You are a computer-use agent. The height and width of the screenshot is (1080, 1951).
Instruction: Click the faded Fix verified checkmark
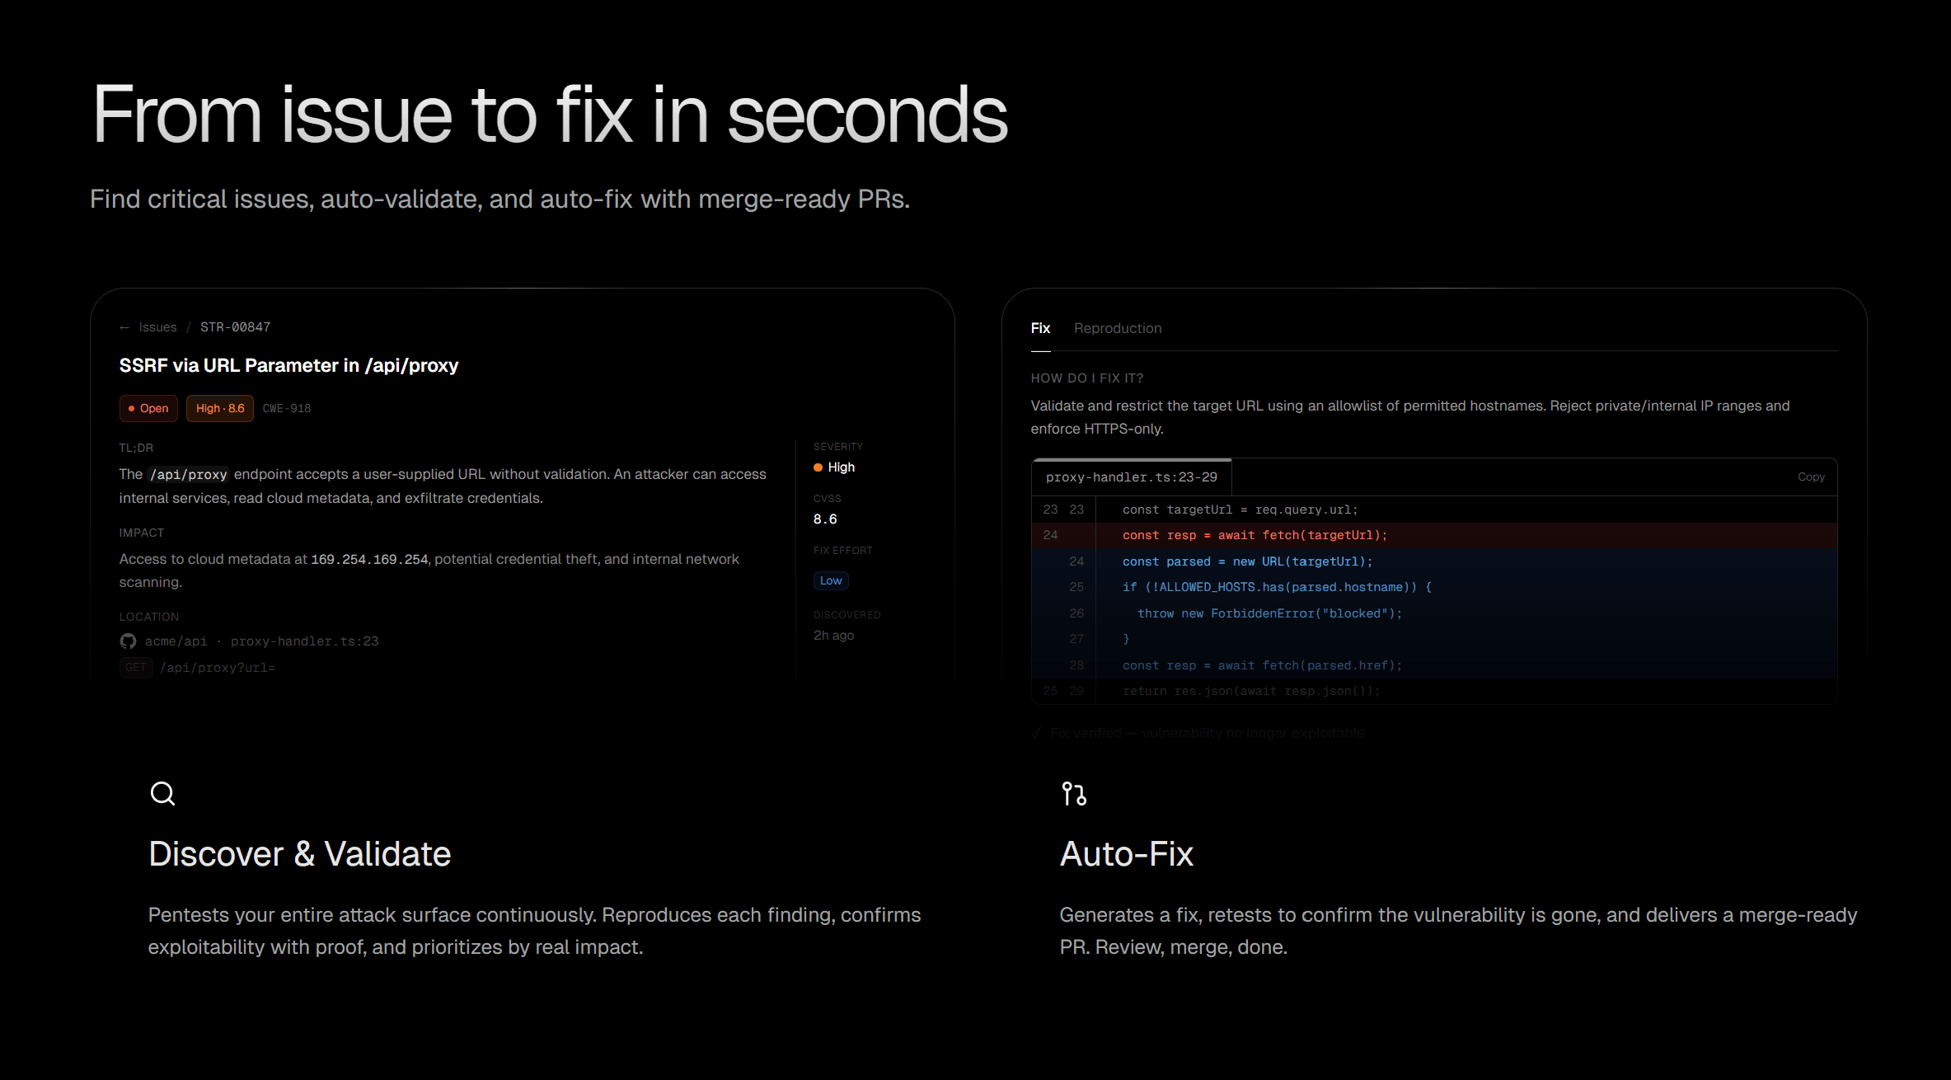[1036, 733]
